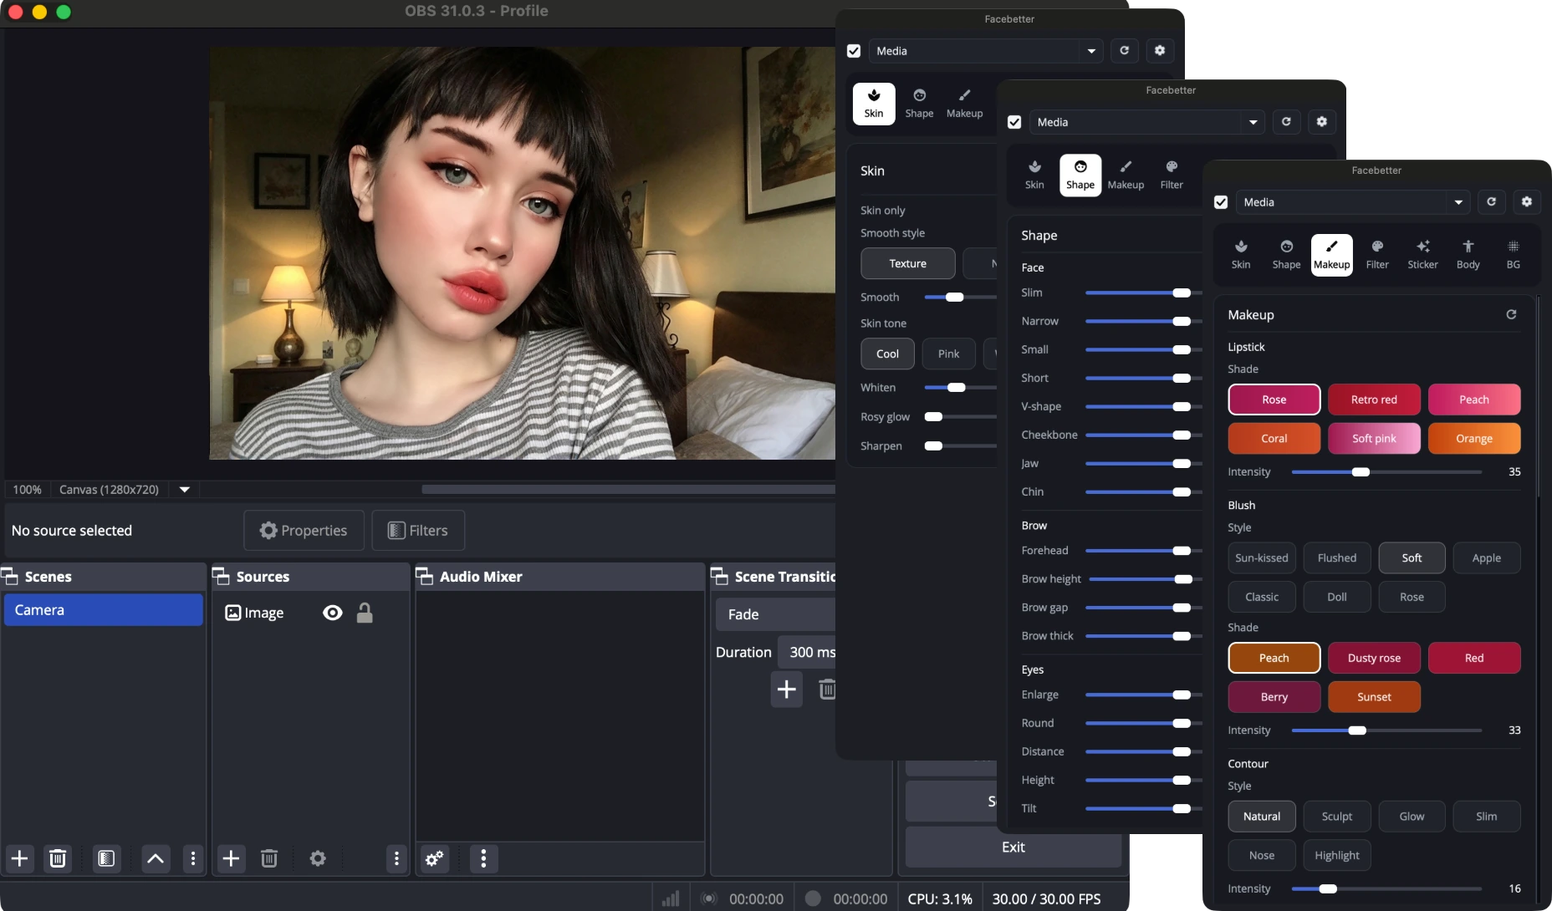
Task: Open scene filters icon in Scenes toolbar
Action: click(106, 858)
